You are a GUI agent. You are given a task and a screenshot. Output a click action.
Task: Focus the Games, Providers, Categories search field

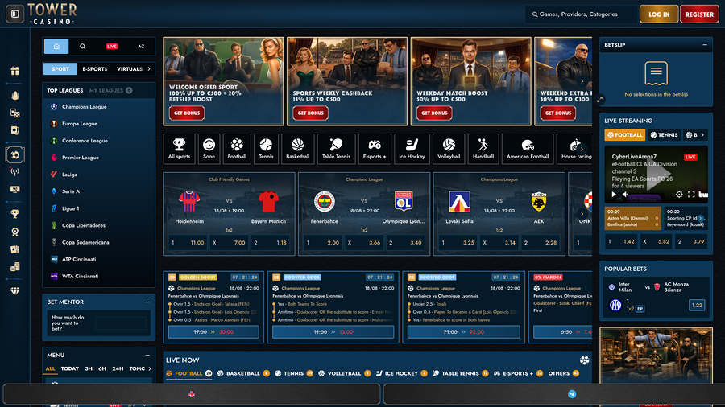pos(581,14)
